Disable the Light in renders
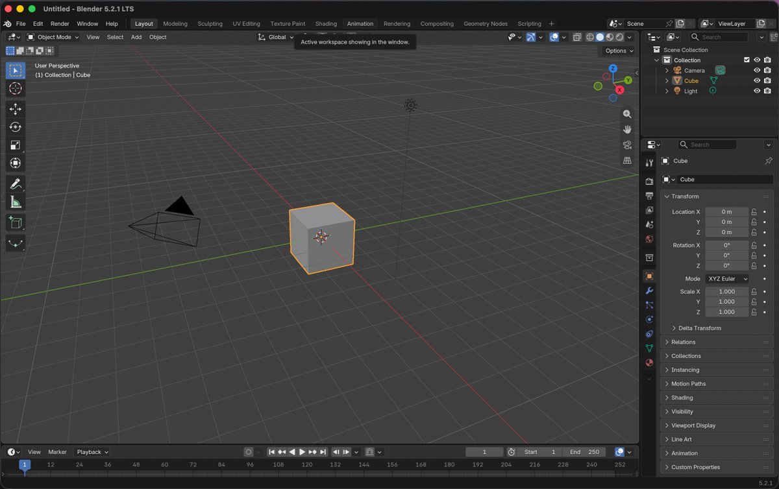 [x=767, y=91]
